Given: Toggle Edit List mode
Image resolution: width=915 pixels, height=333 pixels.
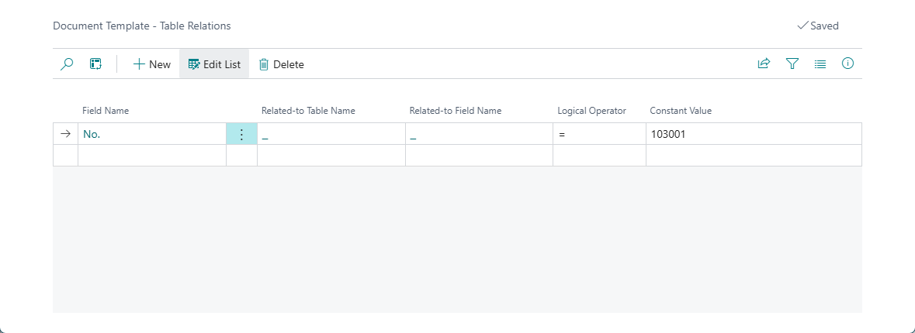Looking at the screenshot, I should pos(214,64).
